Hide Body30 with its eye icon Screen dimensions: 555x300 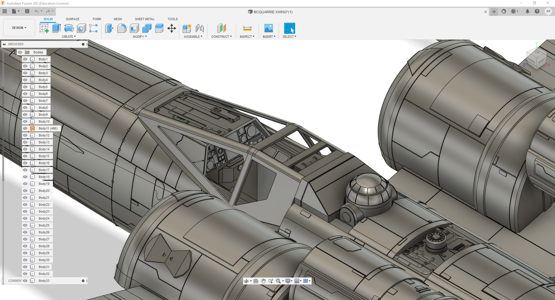[x=25, y=260]
